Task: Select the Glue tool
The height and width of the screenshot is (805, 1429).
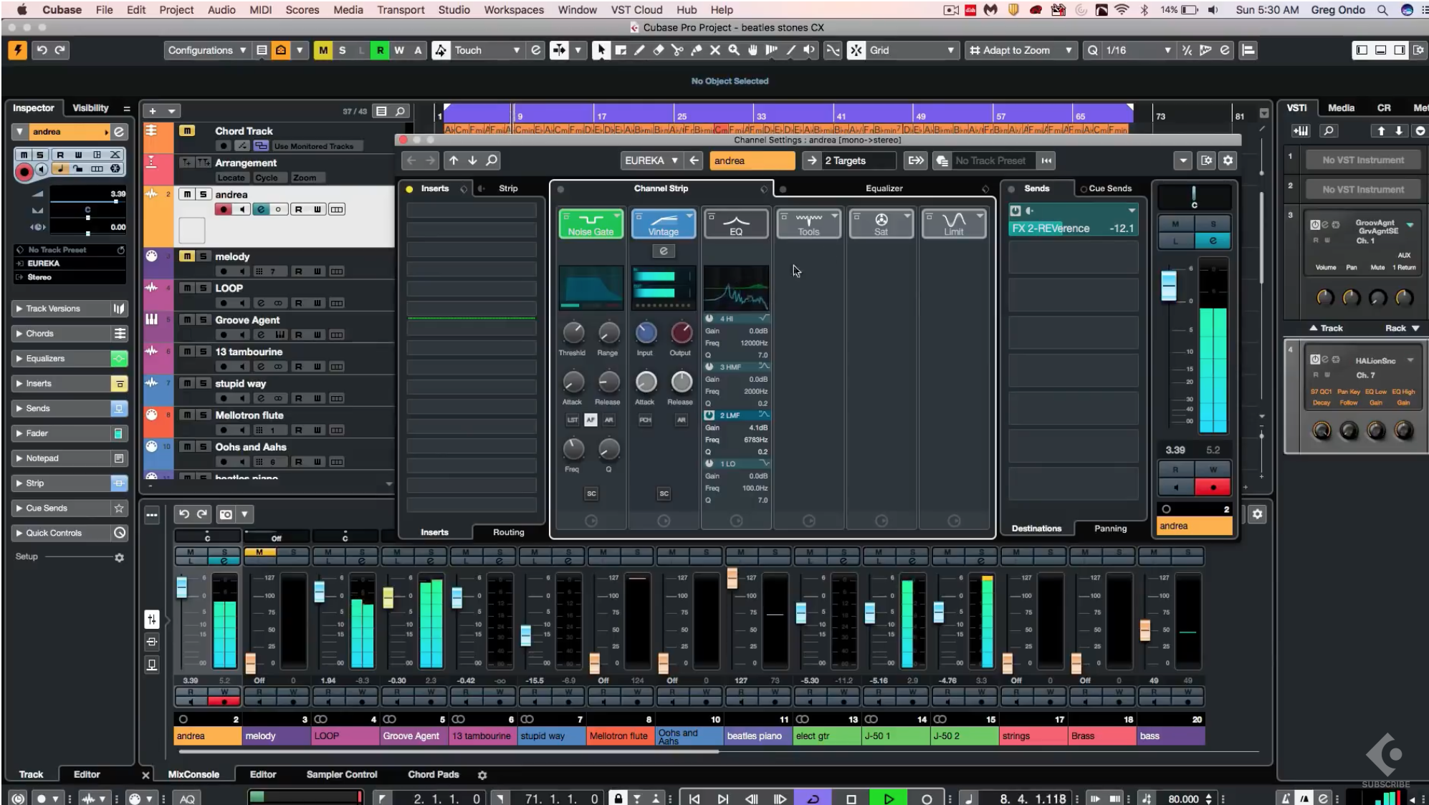Action: [x=696, y=50]
